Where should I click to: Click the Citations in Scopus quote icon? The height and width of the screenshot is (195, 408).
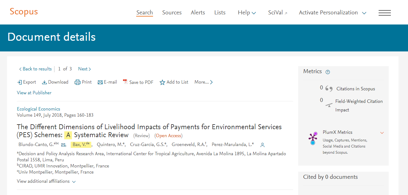coord(329,89)
